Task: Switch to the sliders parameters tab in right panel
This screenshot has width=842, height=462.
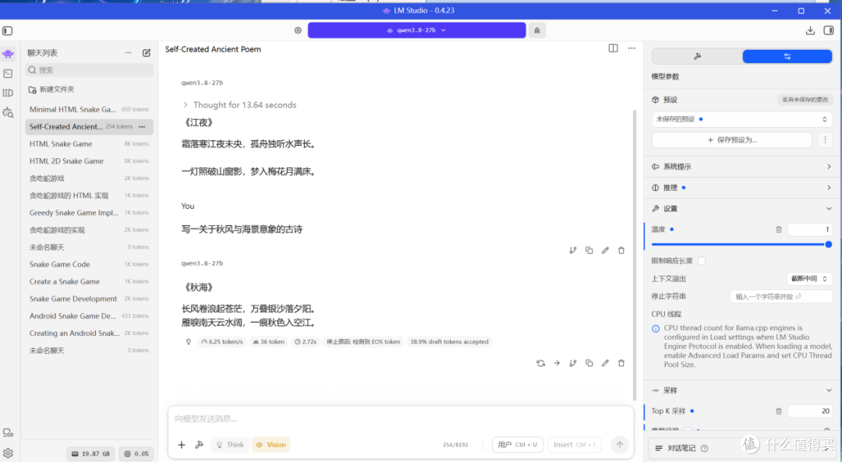Action: [787, 56]
